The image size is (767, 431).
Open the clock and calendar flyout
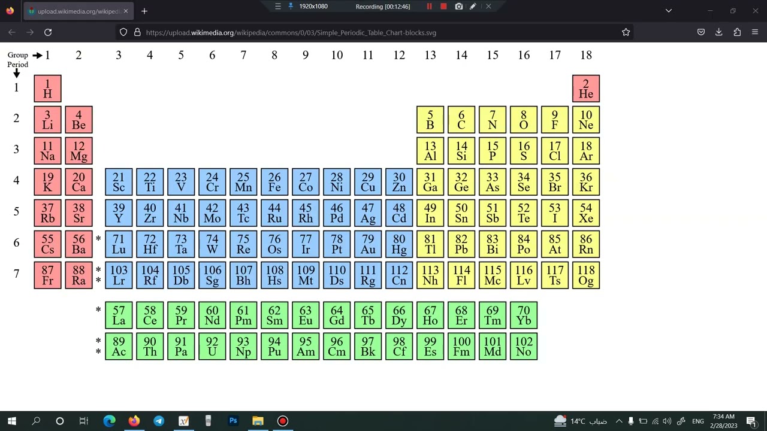pyautogui.click(x=724, y=421)
